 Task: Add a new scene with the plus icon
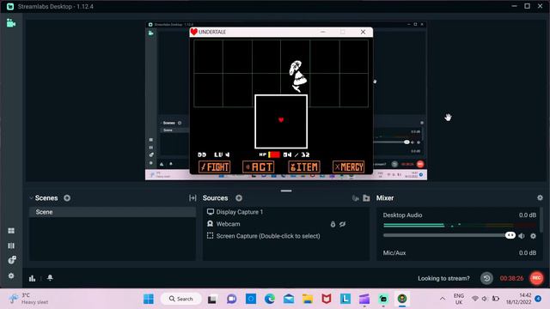[67, 198]
